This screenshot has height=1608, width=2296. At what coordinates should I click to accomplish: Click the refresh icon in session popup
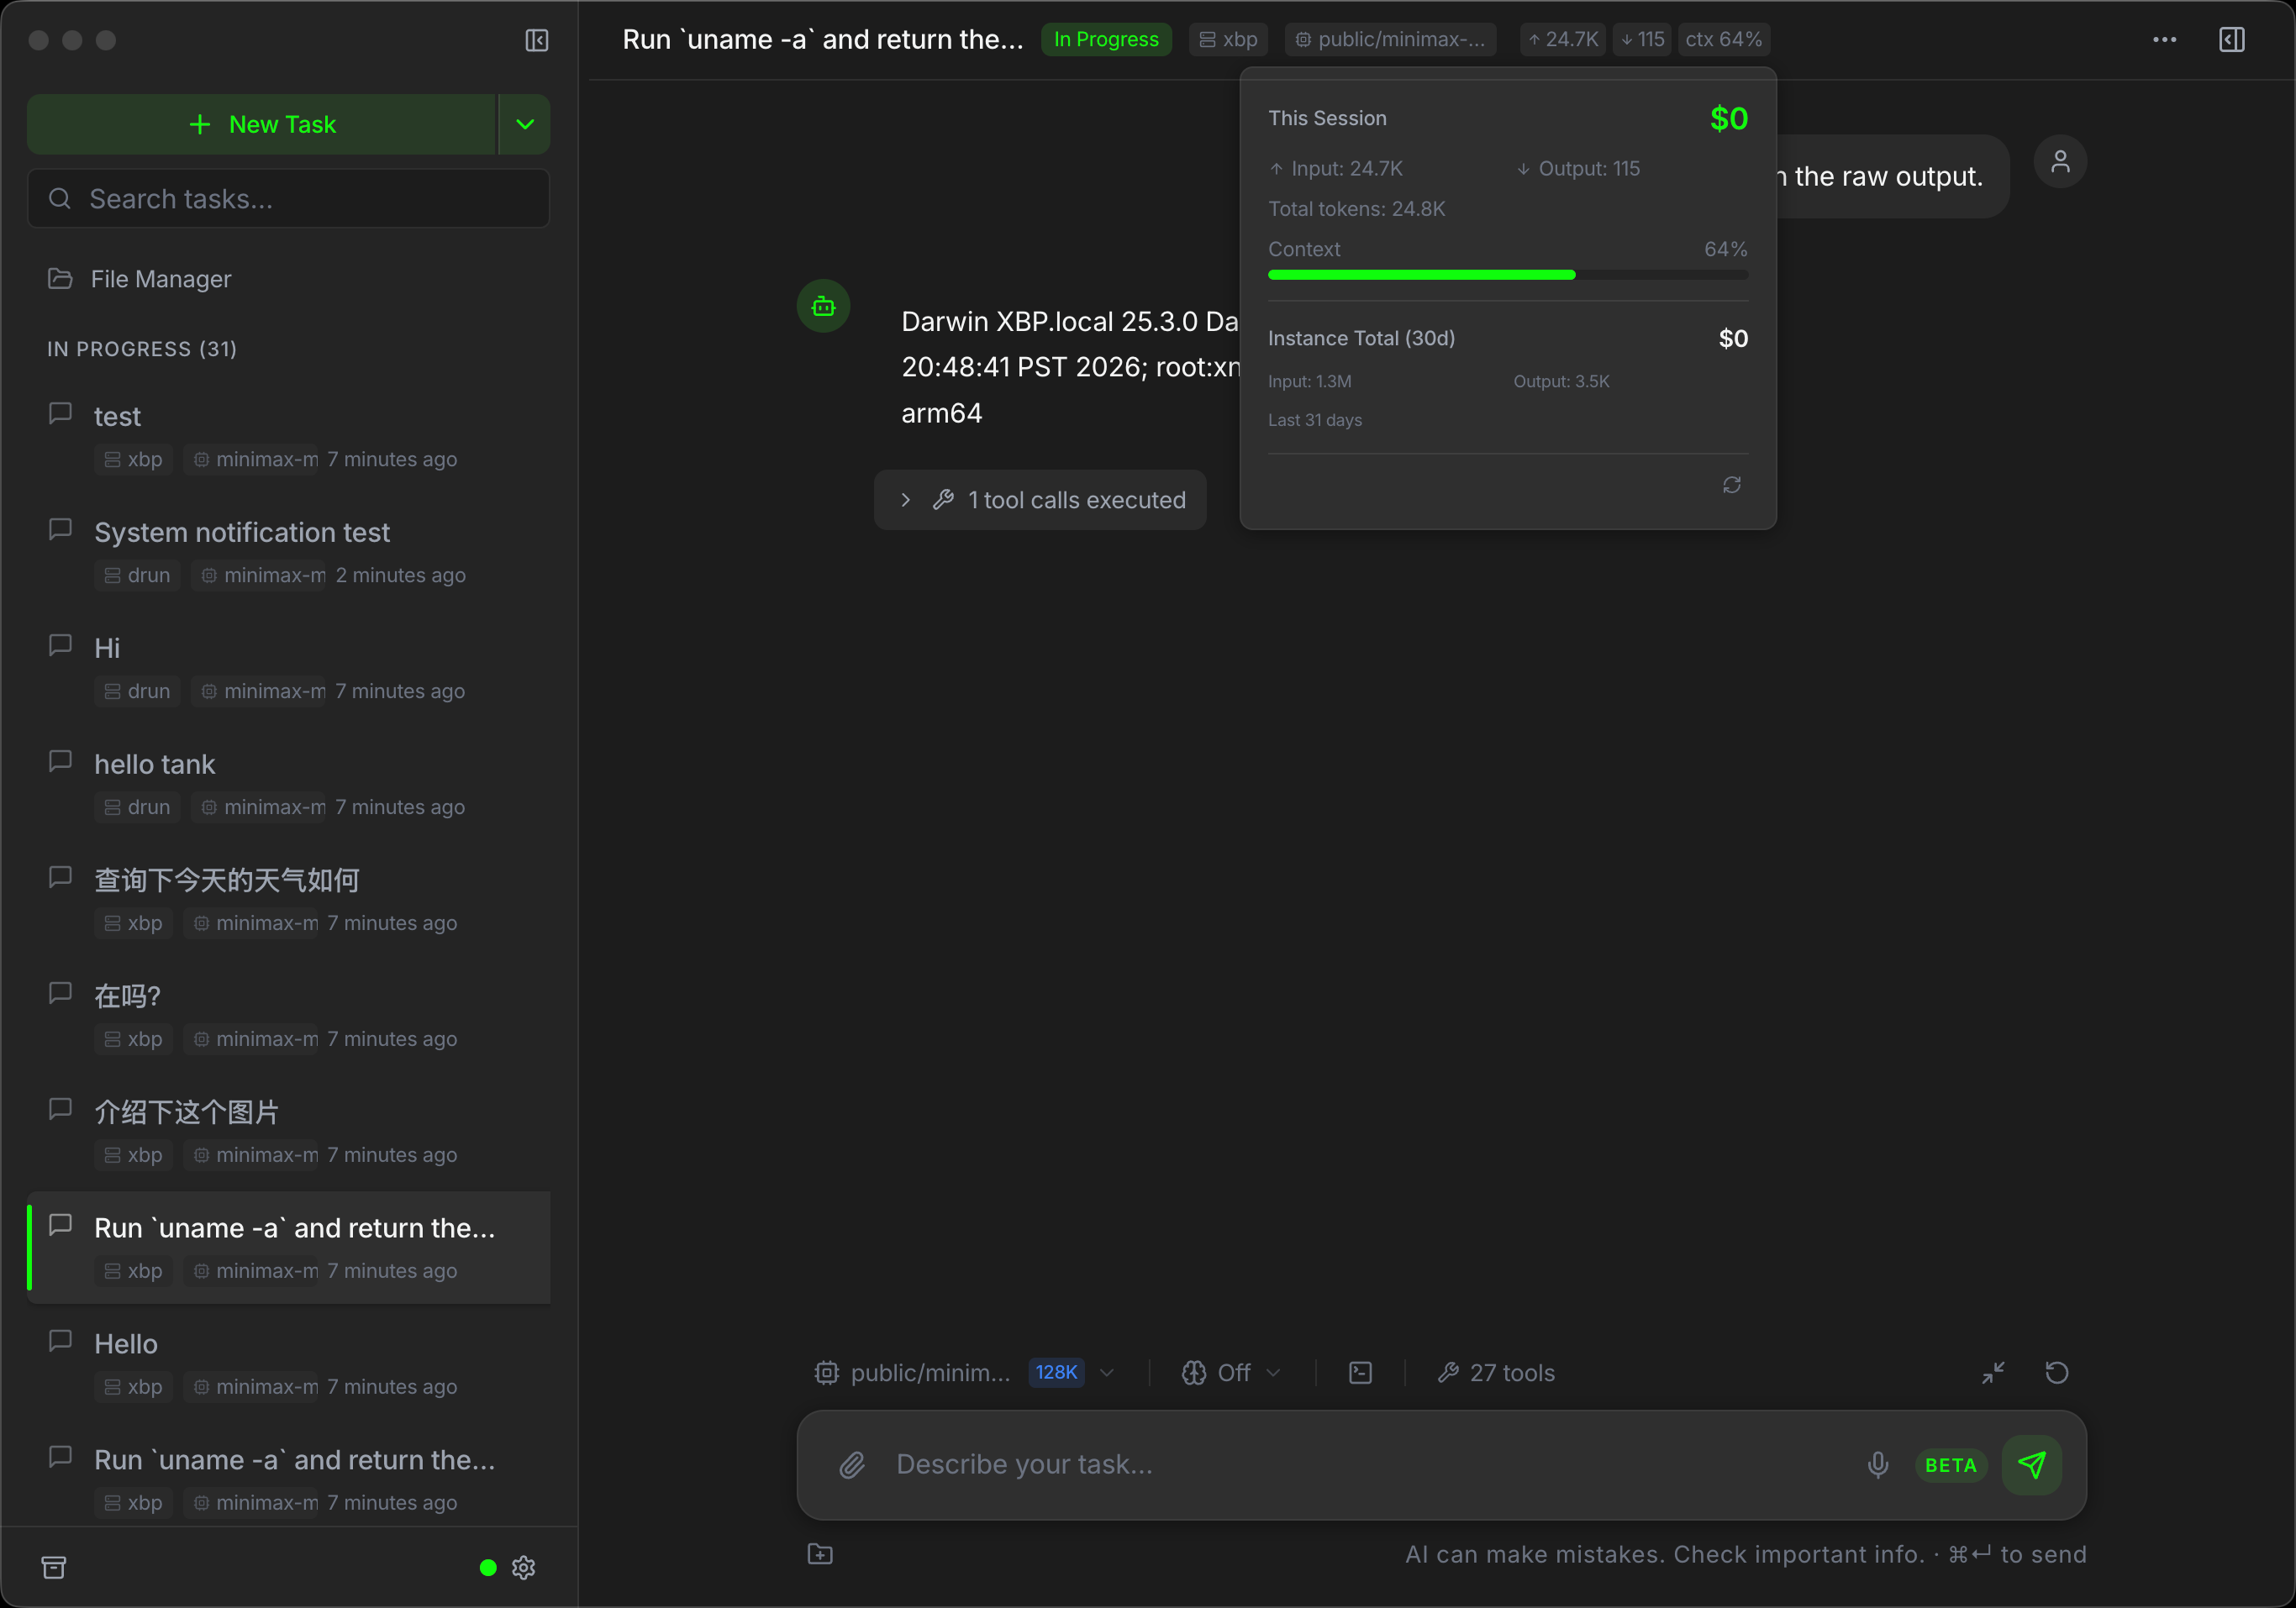point(1732,485)
